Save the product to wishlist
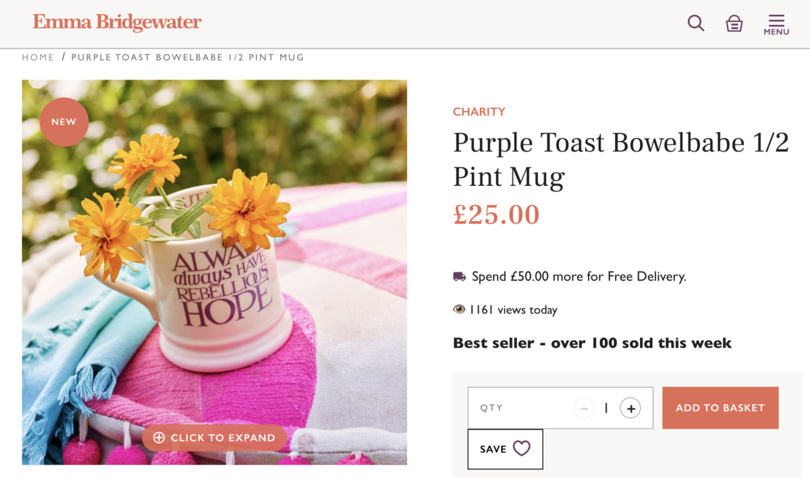The image size is (810, 478). [505, 449]
